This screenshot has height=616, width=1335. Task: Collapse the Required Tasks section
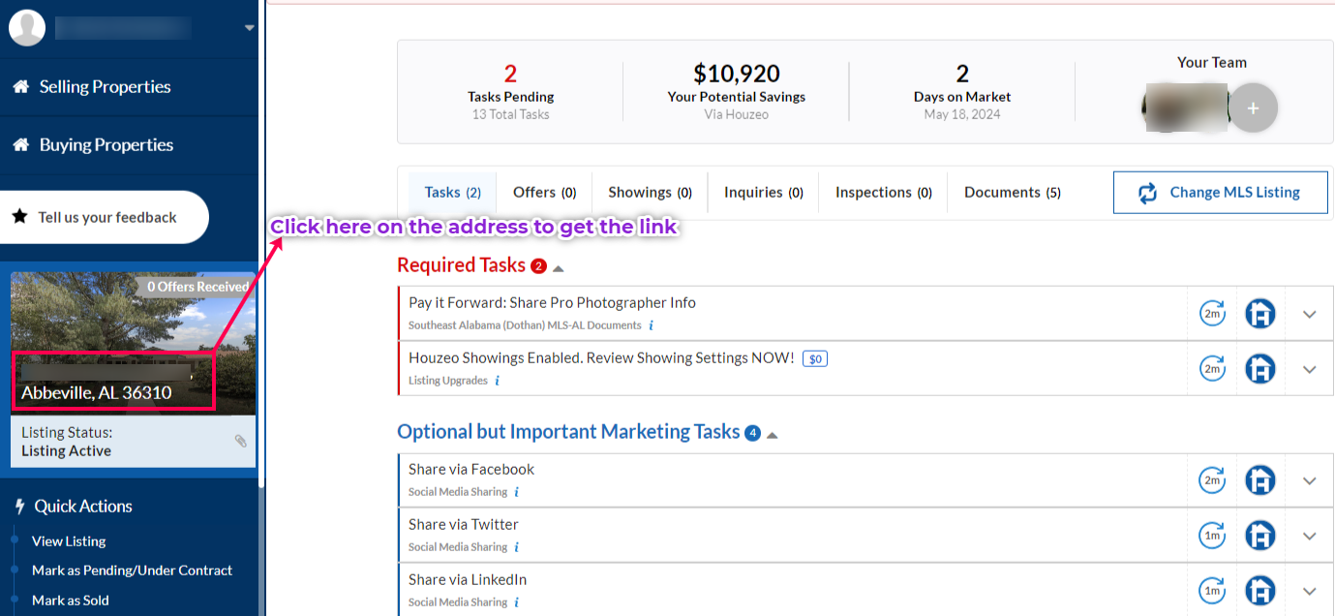pos(559,267)
